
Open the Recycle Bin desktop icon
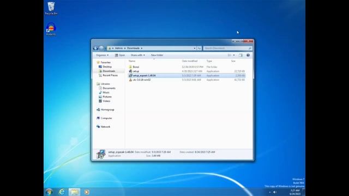click(x=51, y=9)
